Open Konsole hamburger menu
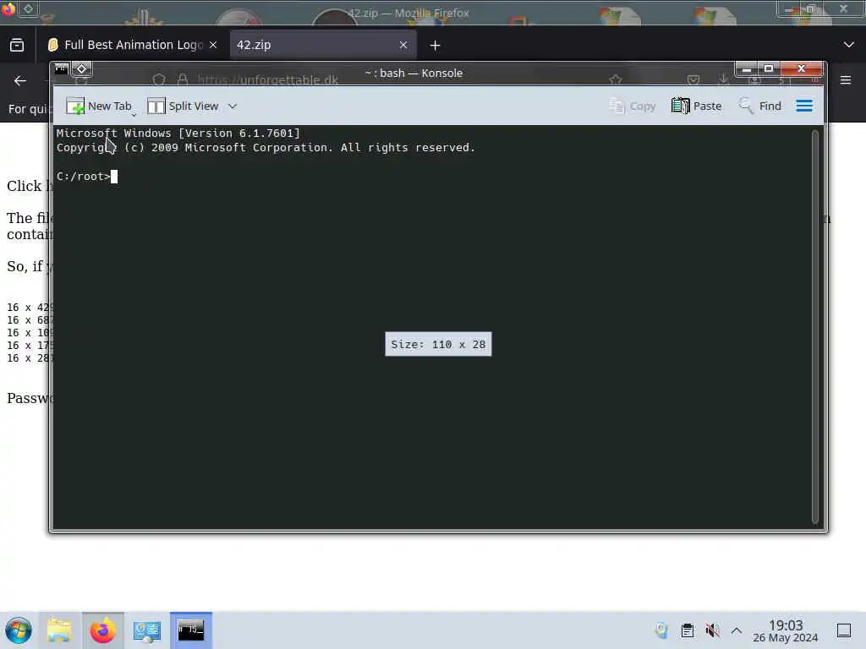The width and height of the screenshot is (866, 649). (804, 106)
